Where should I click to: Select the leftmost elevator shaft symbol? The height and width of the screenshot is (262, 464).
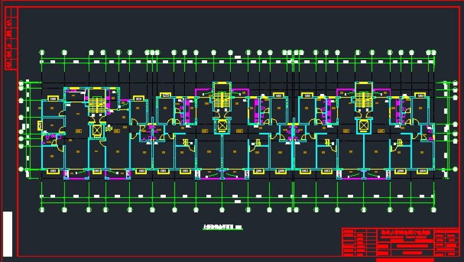coord(97,130)
